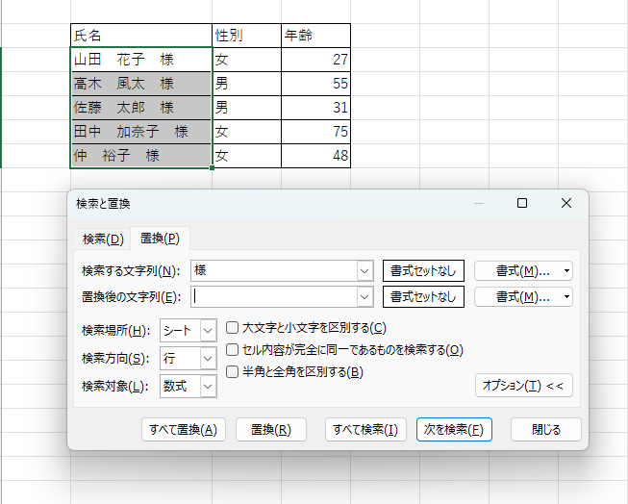Open the arrow beside the bottom 書式(M) button

pos(567,297)
